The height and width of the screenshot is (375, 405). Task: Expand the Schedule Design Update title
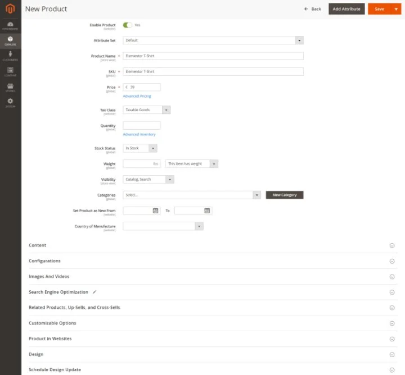55,369
